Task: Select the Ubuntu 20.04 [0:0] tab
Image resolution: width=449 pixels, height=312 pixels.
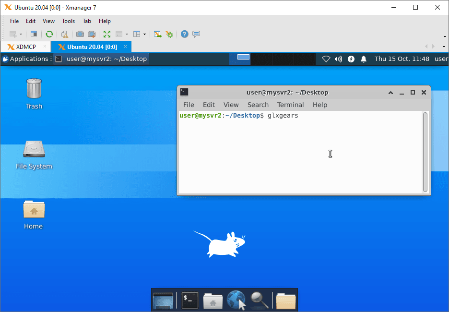Action: (92, 47)
